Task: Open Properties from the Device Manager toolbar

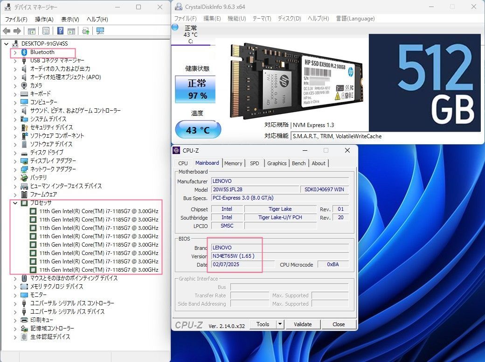Action: (46, 31)
